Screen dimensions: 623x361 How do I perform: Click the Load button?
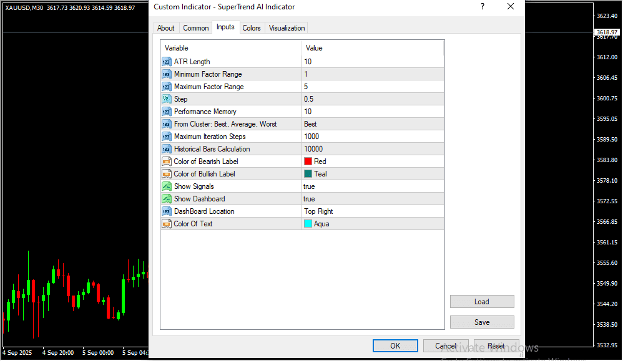pyautogui.click(x=481, y=302)
